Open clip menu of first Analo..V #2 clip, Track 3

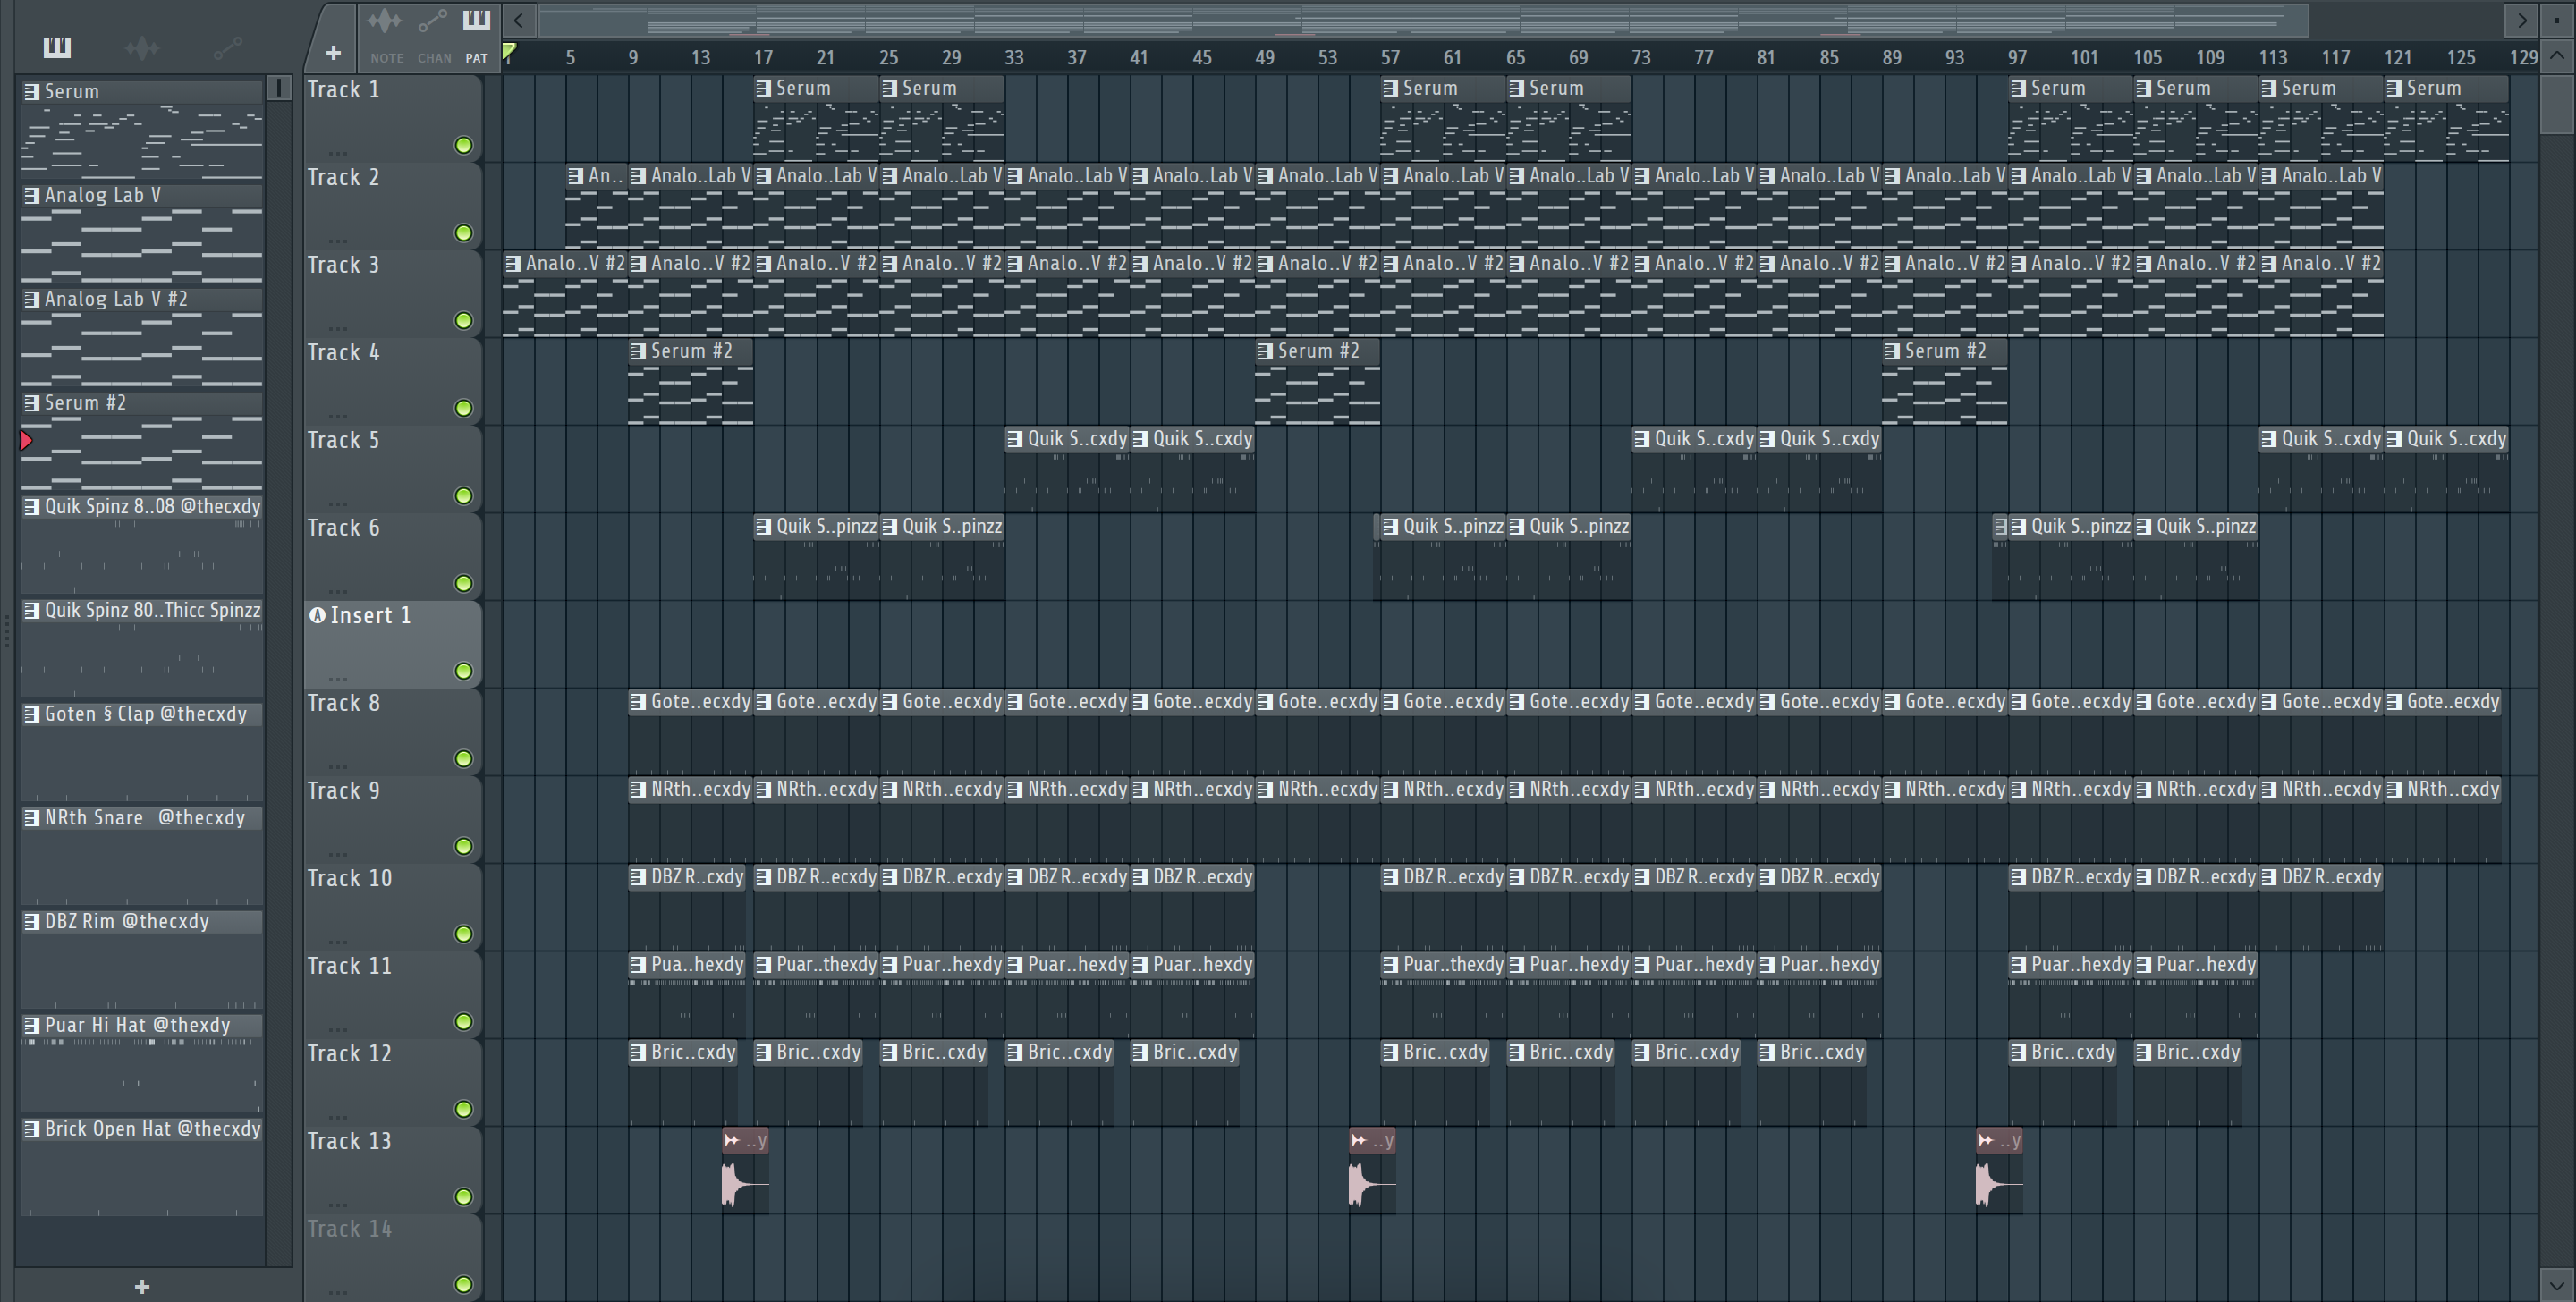(513, 263)
